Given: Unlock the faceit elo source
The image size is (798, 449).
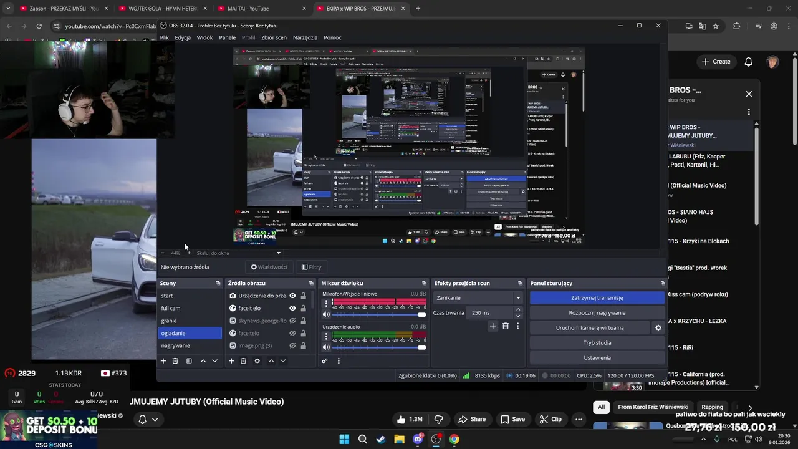Looking at the screenshot, I should (x=304, y=308).
